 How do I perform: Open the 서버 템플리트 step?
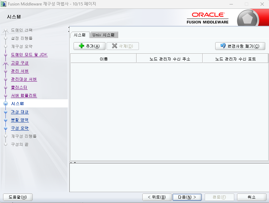coord(24,96)
